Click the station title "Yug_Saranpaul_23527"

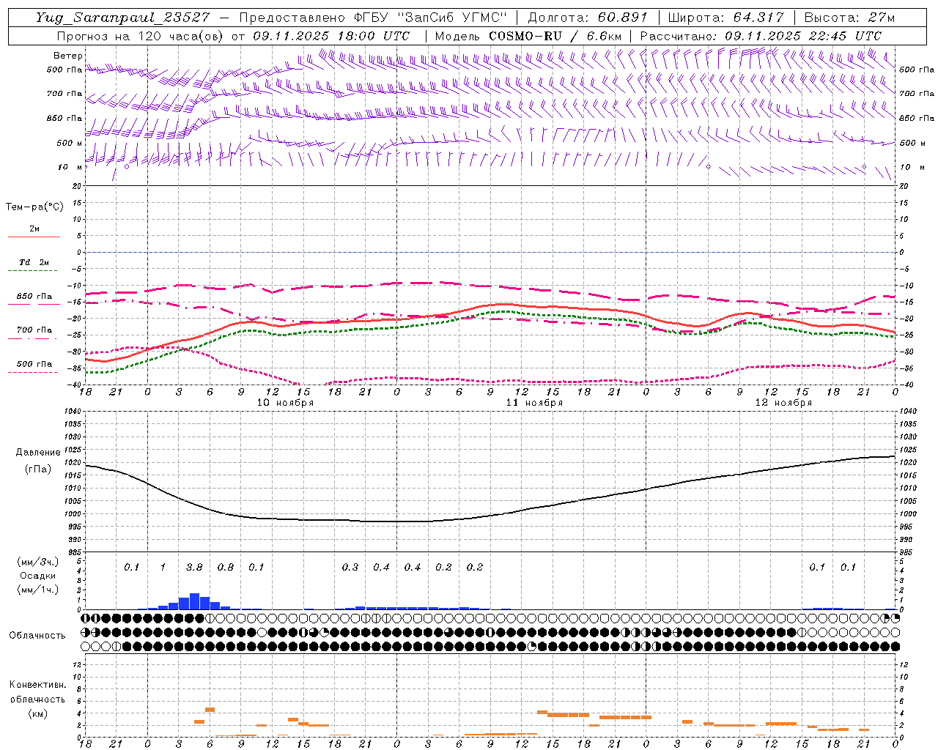(x=122, y=18)
